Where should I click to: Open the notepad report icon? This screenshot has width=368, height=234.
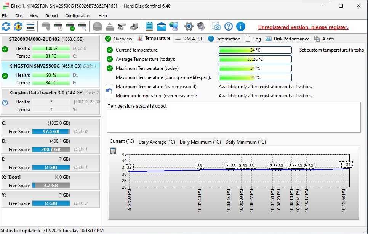coord(149,26)
